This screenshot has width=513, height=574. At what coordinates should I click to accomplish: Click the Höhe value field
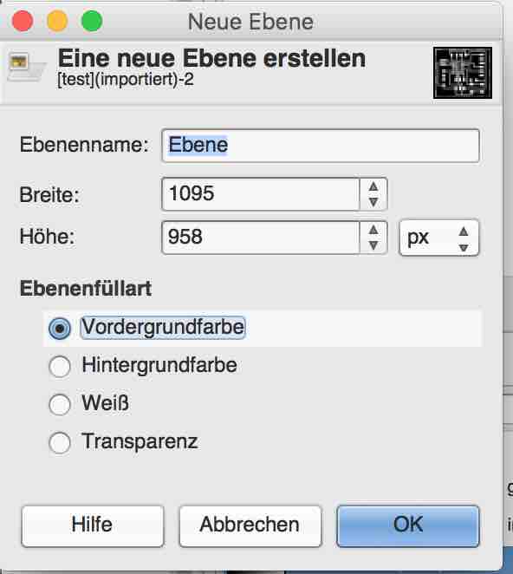point(261,238)
